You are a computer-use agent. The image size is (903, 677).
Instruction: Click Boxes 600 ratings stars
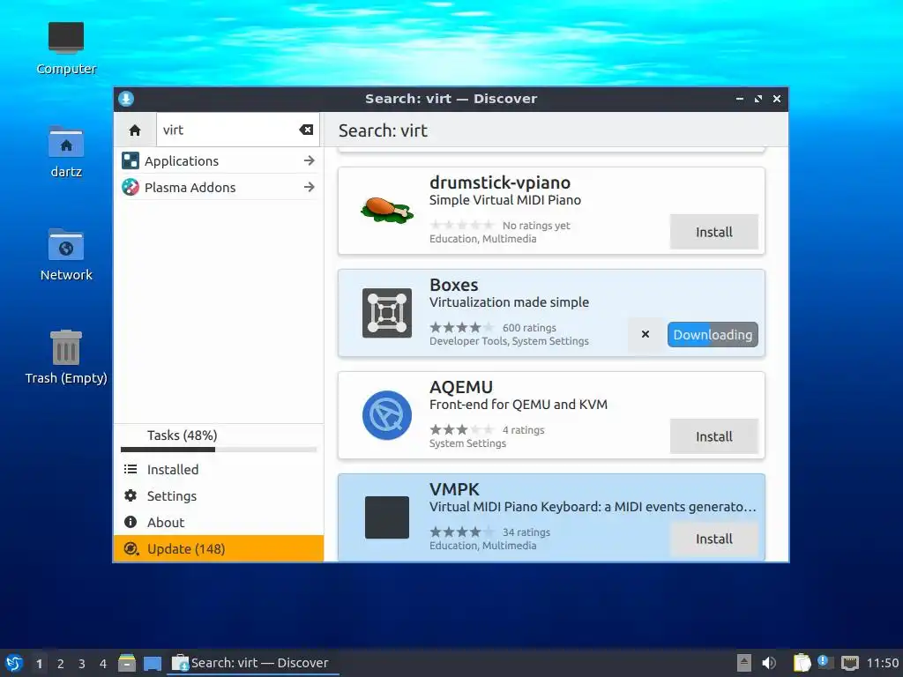click(462, 328)
